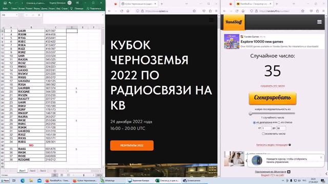This screenshot has width=328, height=184.
Task: Save the Excel workbook via the toolbar icon
Action: [x=5, y=3]
